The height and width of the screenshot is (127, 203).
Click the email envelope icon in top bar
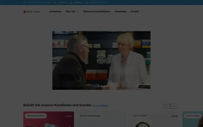click(87, 2)
